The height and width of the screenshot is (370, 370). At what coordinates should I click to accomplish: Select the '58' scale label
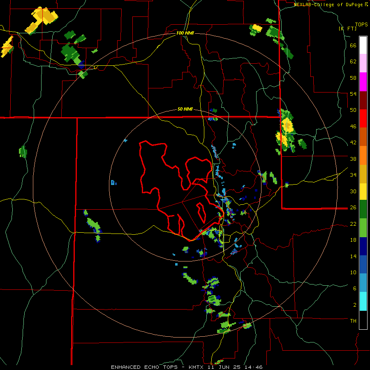click(x=353, y=78)
